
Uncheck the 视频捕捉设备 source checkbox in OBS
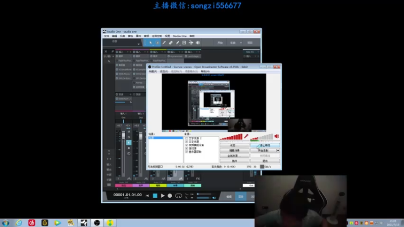(x=187, y=145)
